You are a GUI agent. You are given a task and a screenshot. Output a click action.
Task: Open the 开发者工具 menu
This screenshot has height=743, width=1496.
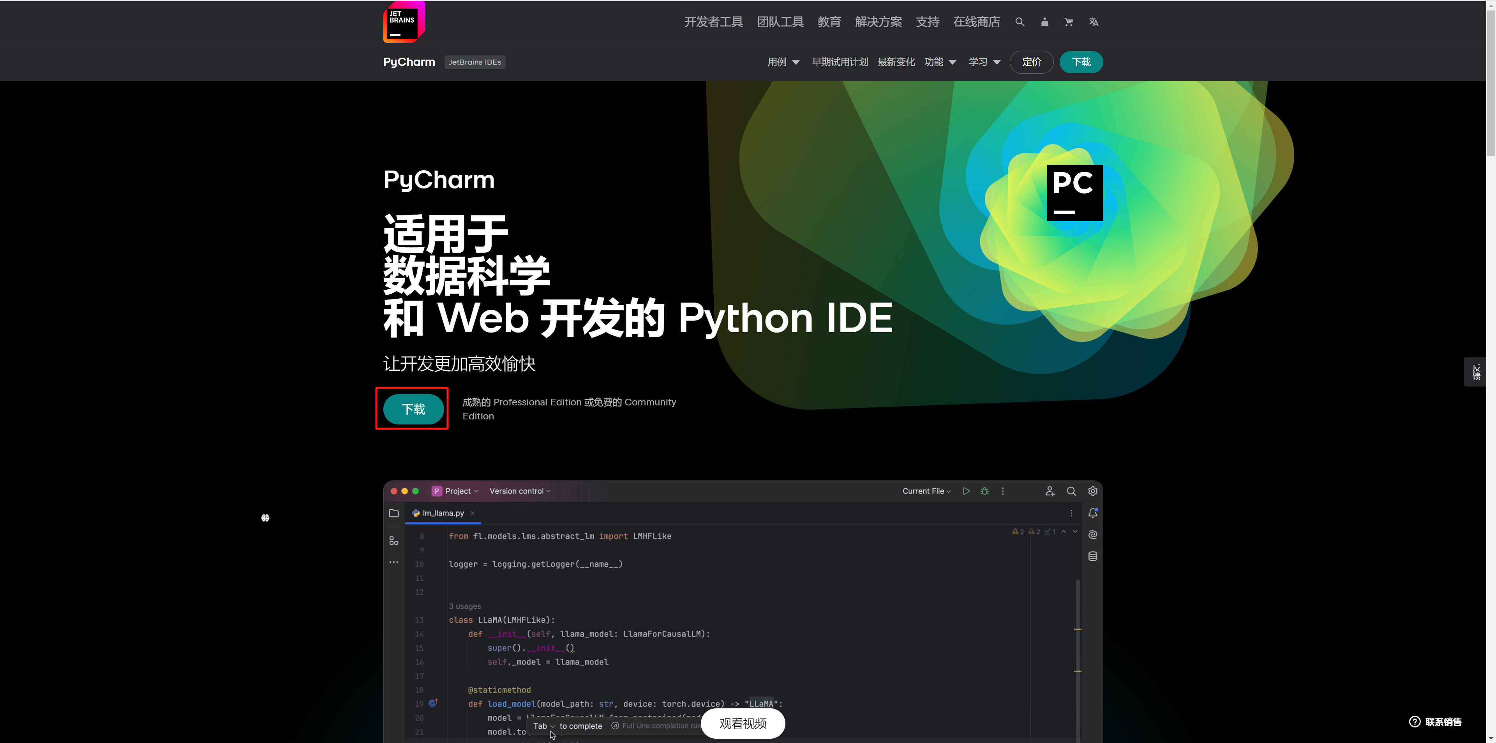click(713, 22)
